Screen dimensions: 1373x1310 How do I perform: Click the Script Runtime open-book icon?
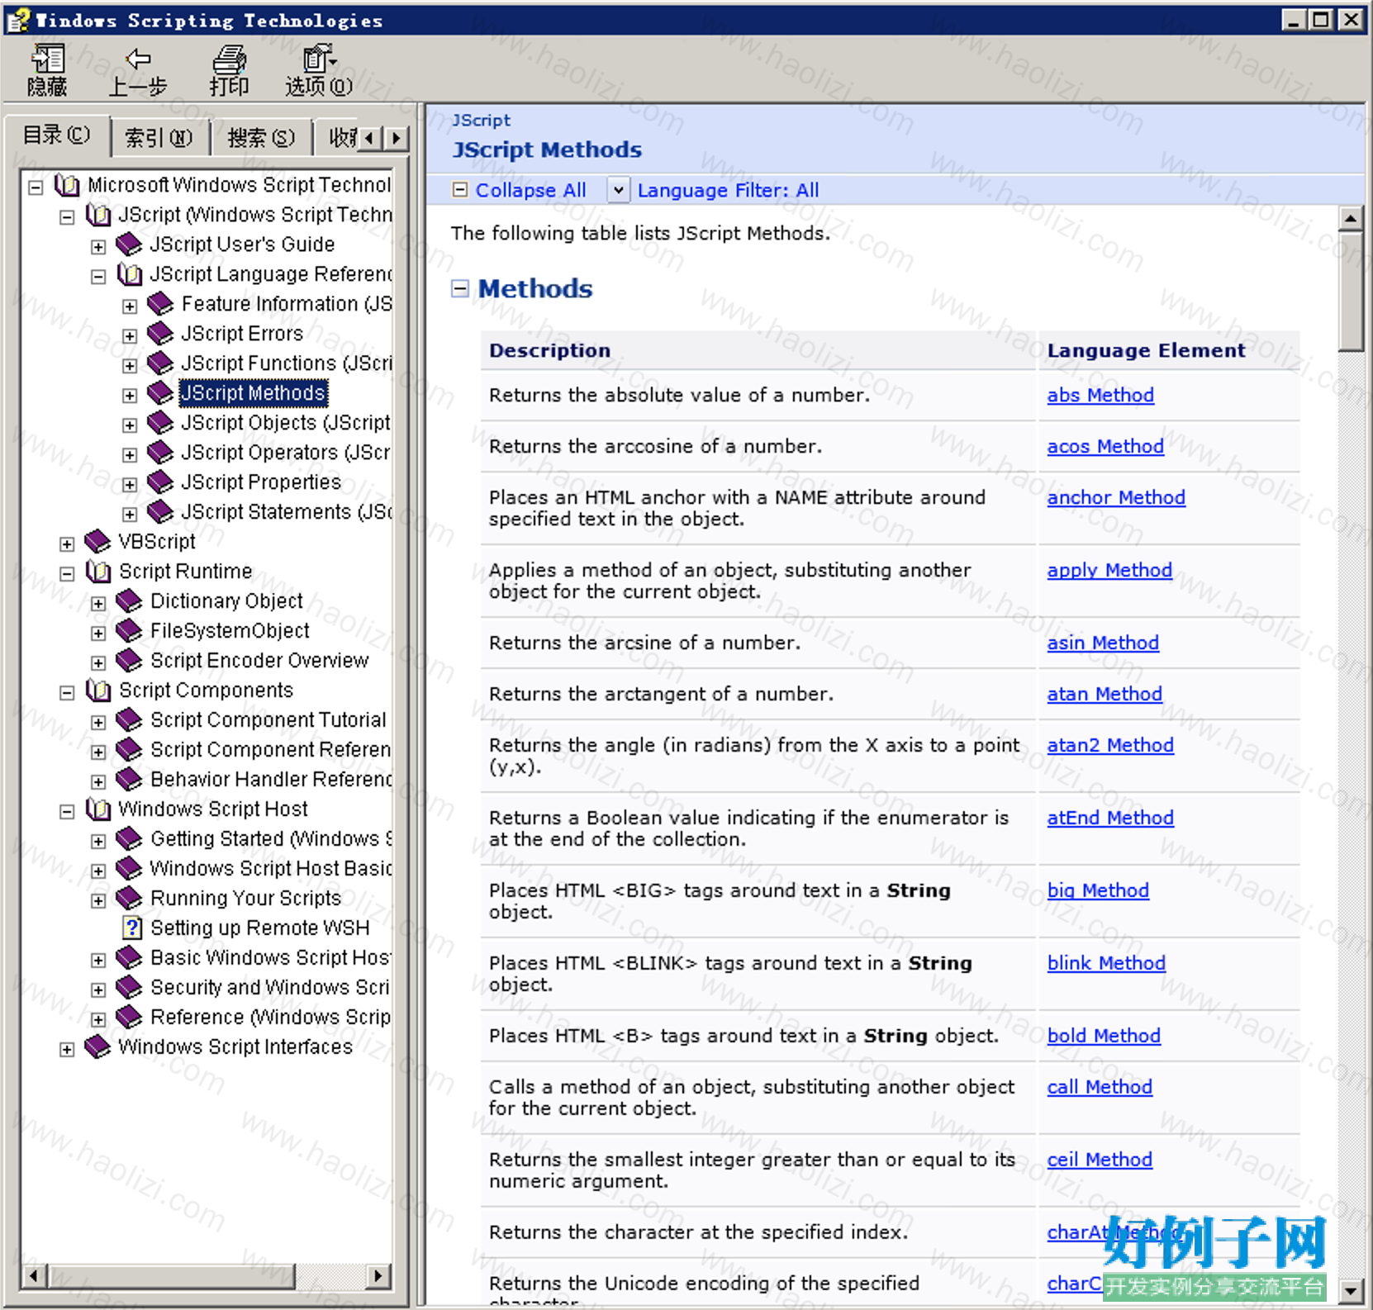(x=98, y=572)
